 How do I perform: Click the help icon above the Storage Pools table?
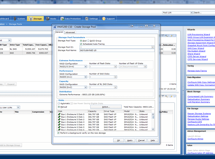(x=175, y=36)
